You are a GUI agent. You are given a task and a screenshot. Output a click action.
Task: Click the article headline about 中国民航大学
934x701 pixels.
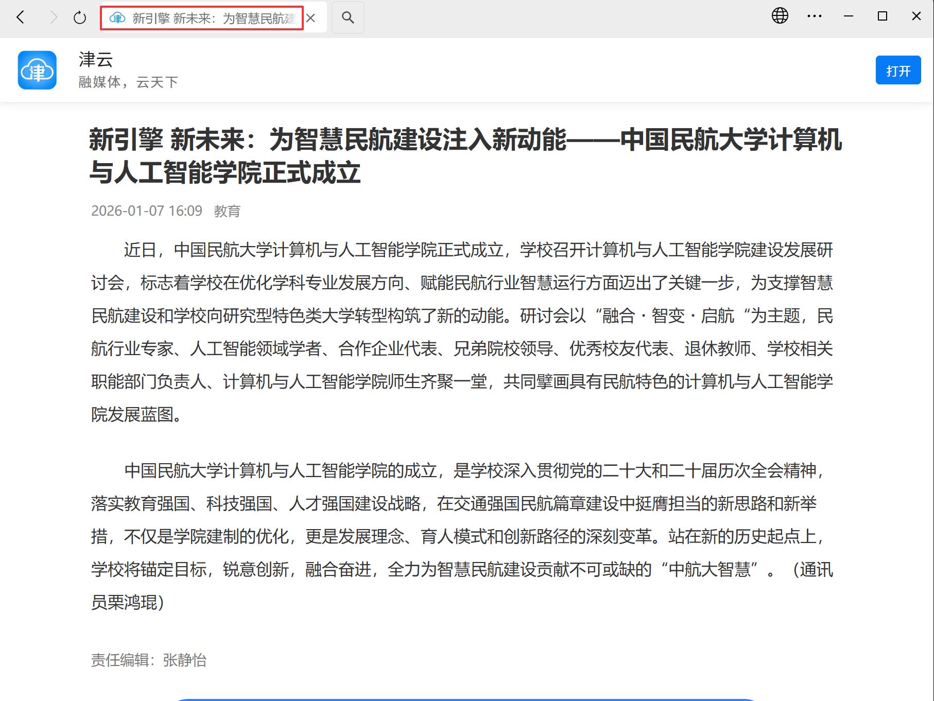pyautogui.click(x=465, y=156)
